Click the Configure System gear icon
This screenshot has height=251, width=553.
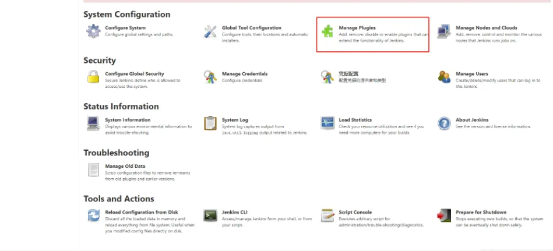click(93, 31)
